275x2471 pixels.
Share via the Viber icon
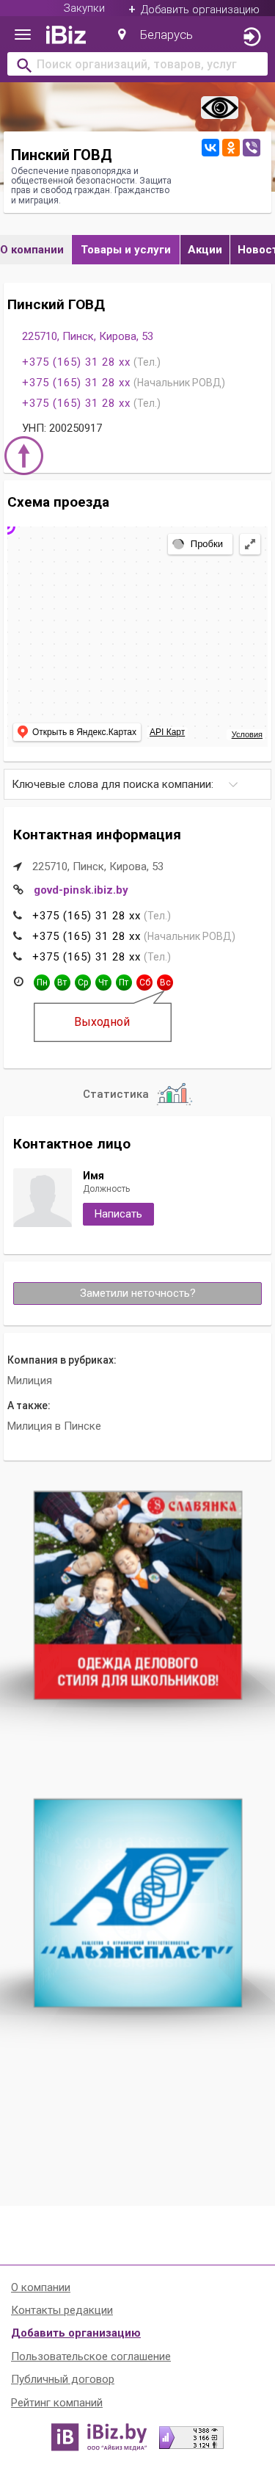pos(252,148)
